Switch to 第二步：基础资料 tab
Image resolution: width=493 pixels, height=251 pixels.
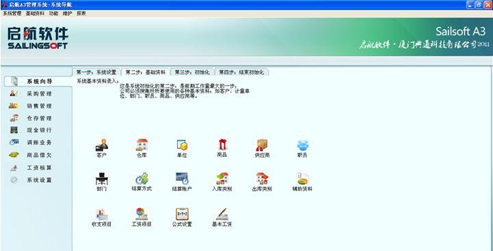coord(146,72)
